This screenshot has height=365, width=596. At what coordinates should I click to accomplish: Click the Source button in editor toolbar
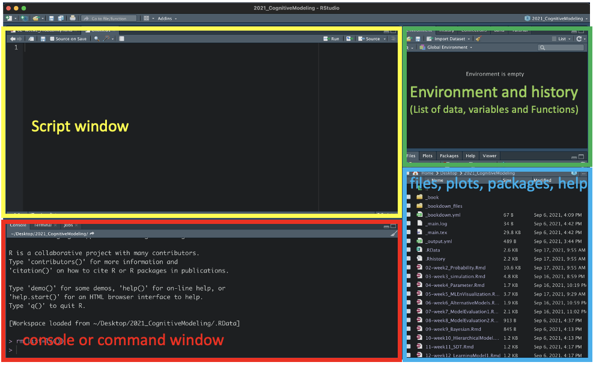pyautogui.click(x=369, y=39)
